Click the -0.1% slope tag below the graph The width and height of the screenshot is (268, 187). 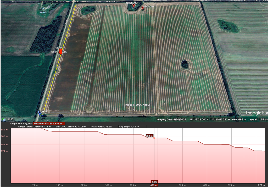[154, 182]
